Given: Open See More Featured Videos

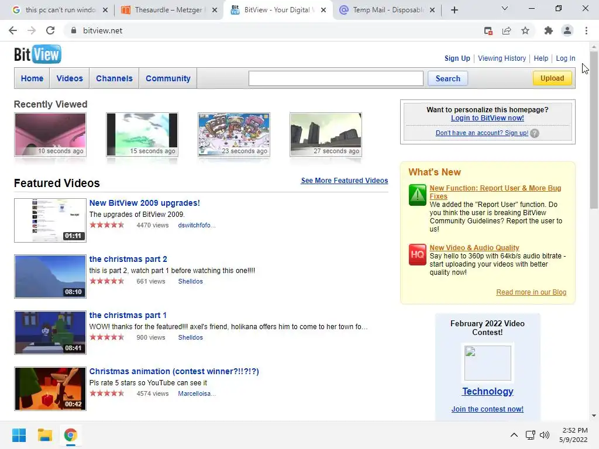Looking at the screenshot, I should 344,181.
